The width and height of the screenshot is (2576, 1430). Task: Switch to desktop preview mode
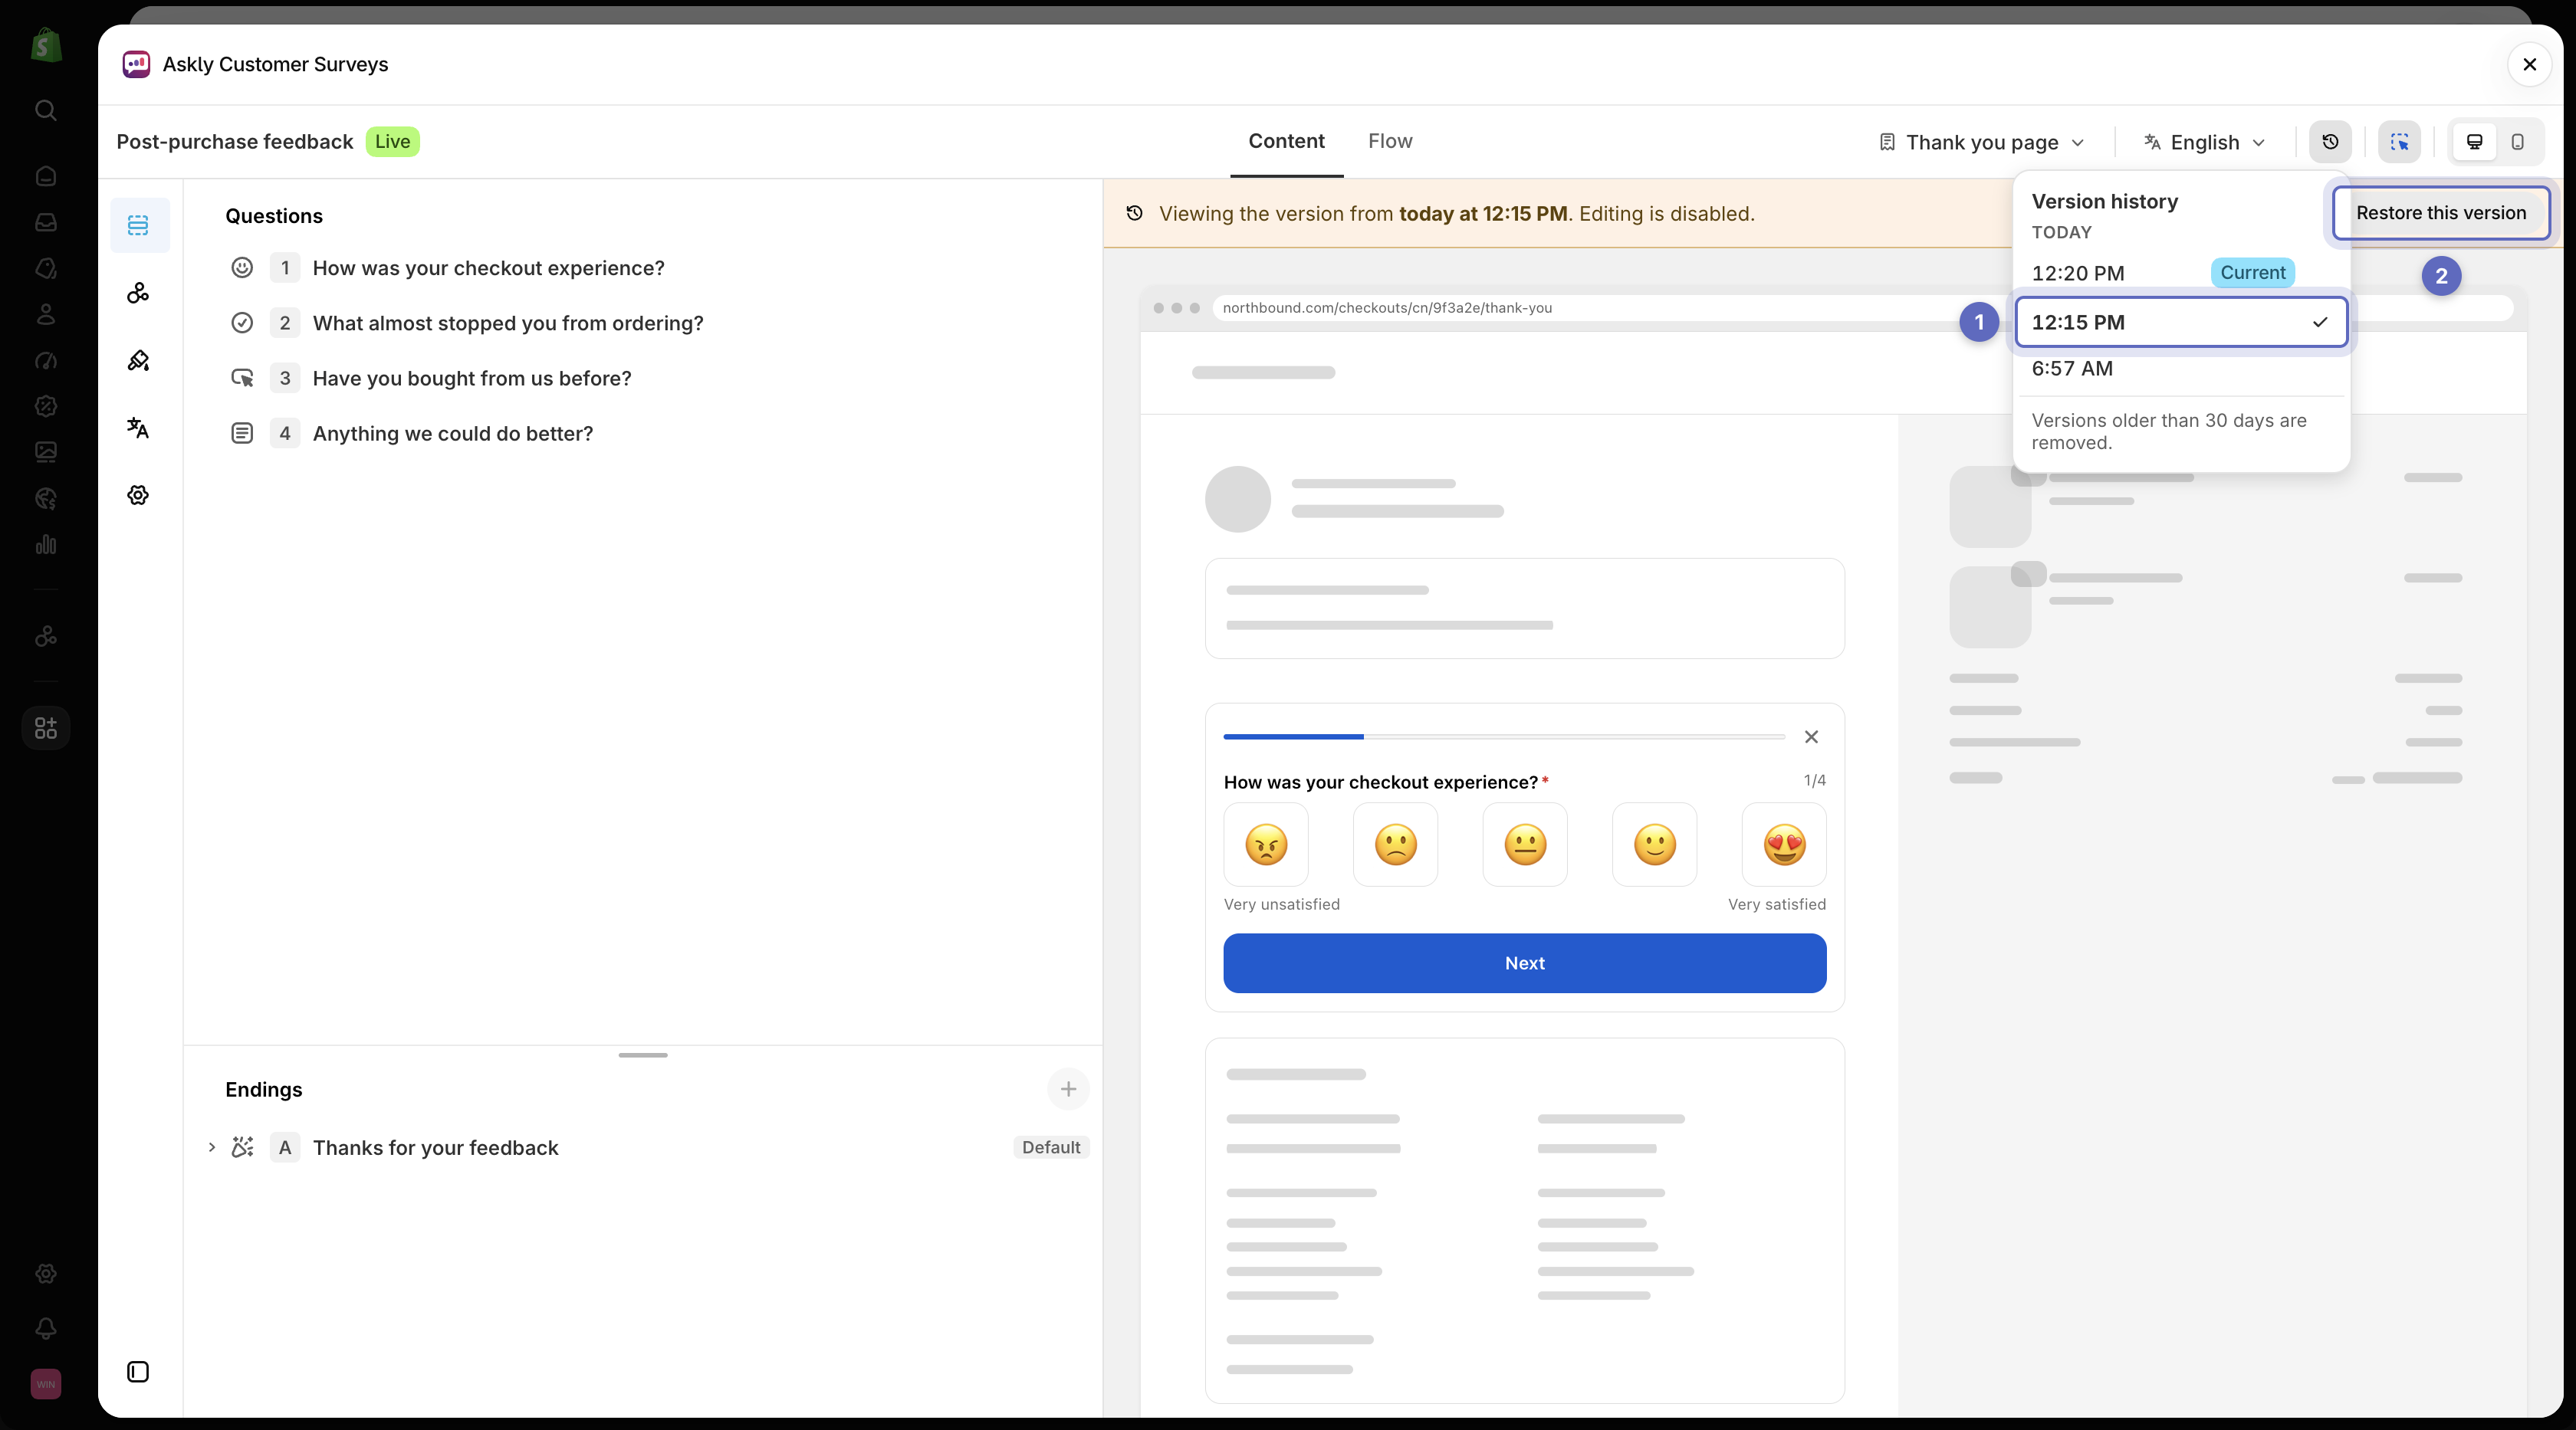[2474, 142]
